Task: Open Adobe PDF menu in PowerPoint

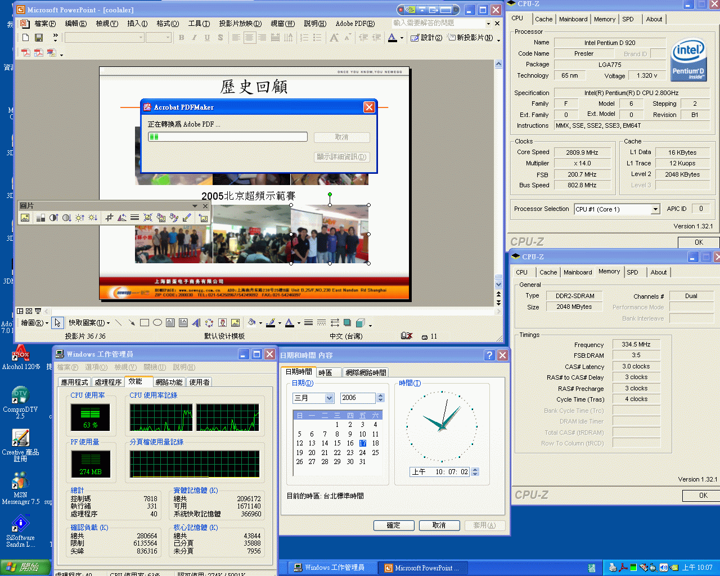Action: pos(355,24)
